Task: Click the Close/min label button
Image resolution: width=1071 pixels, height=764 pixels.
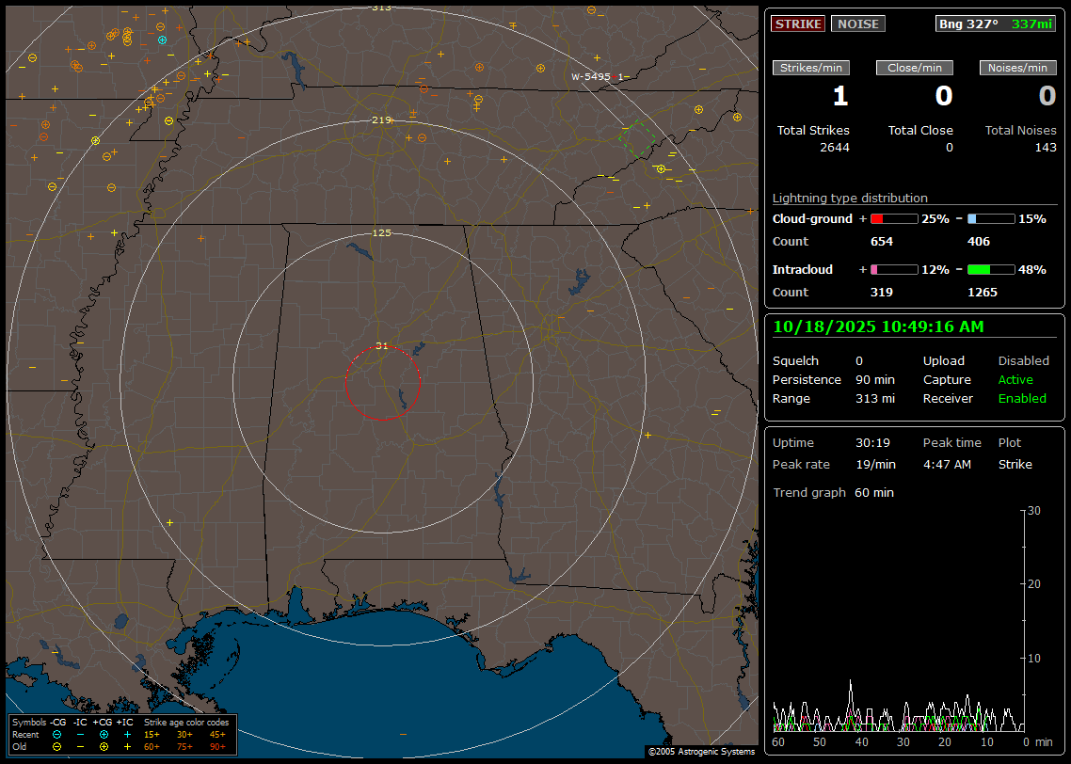Action: click(915, 68)
